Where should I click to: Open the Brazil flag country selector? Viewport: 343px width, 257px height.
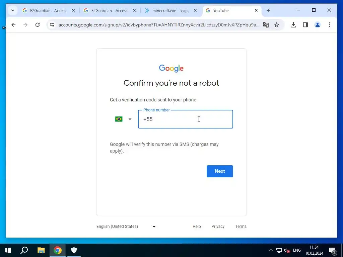click(123, 119)
